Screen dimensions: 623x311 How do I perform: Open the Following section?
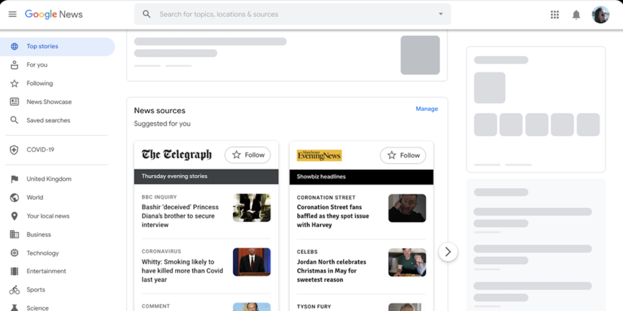tap(40, 84)
